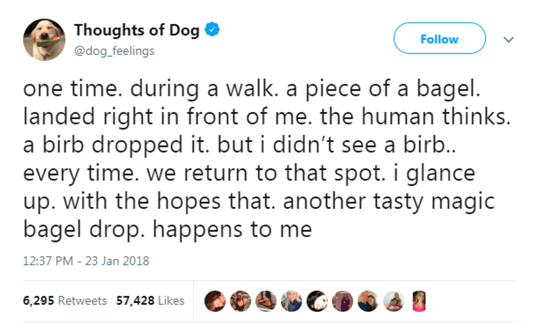Click the @dog_feelings handle
The image size is (543, 323).
point(115,51)
